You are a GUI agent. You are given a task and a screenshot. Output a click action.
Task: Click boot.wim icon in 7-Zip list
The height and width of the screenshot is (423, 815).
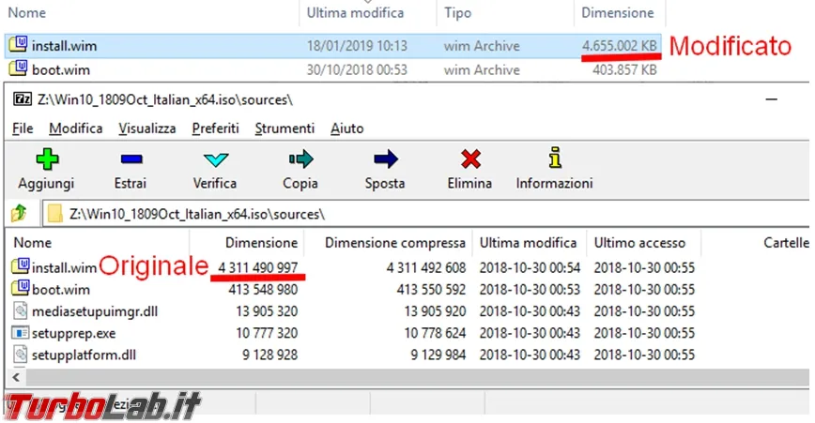pos(20,288)
